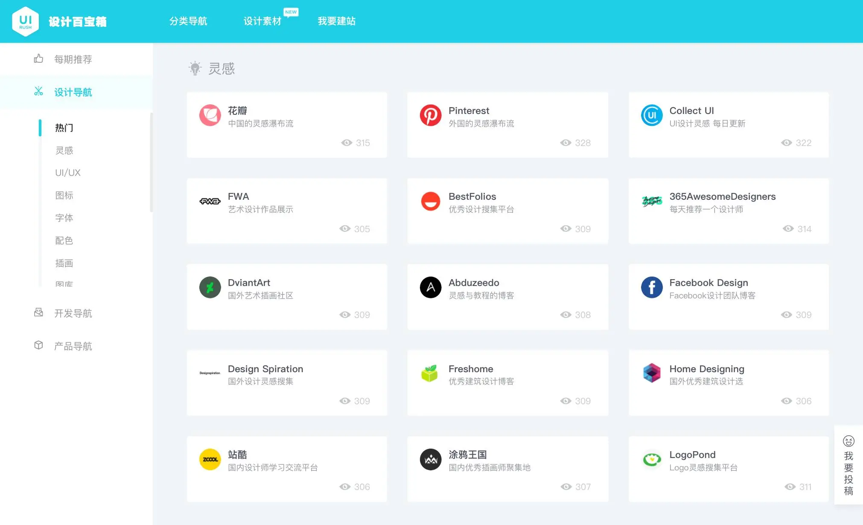
Task: Click the sidebar submenu scrollbar
Action: pos(151,162)
